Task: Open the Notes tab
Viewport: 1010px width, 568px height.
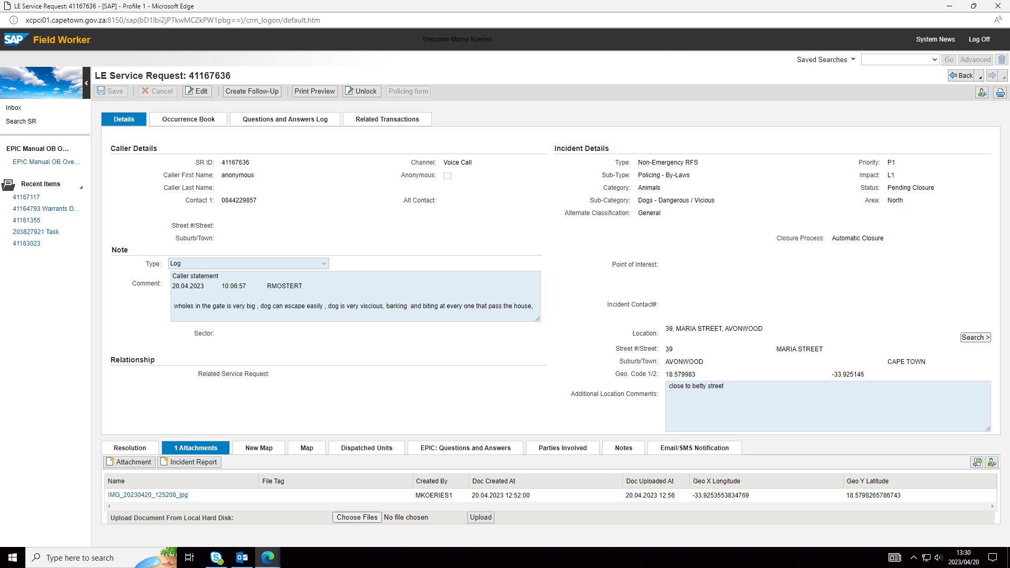Action: coord(623,448)
